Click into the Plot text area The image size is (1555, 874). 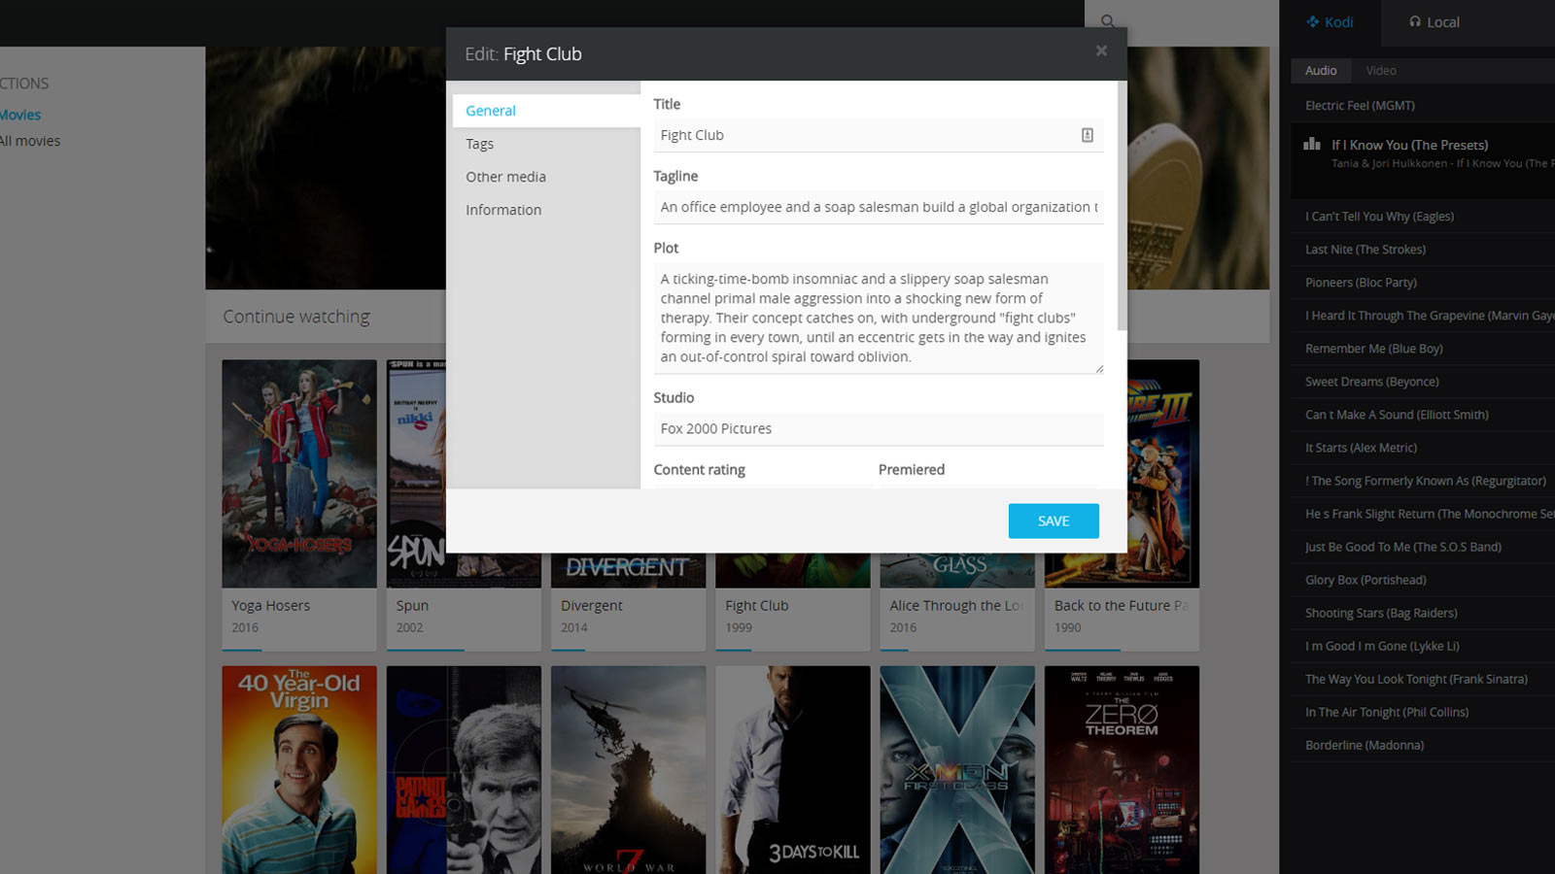[879, 318]
